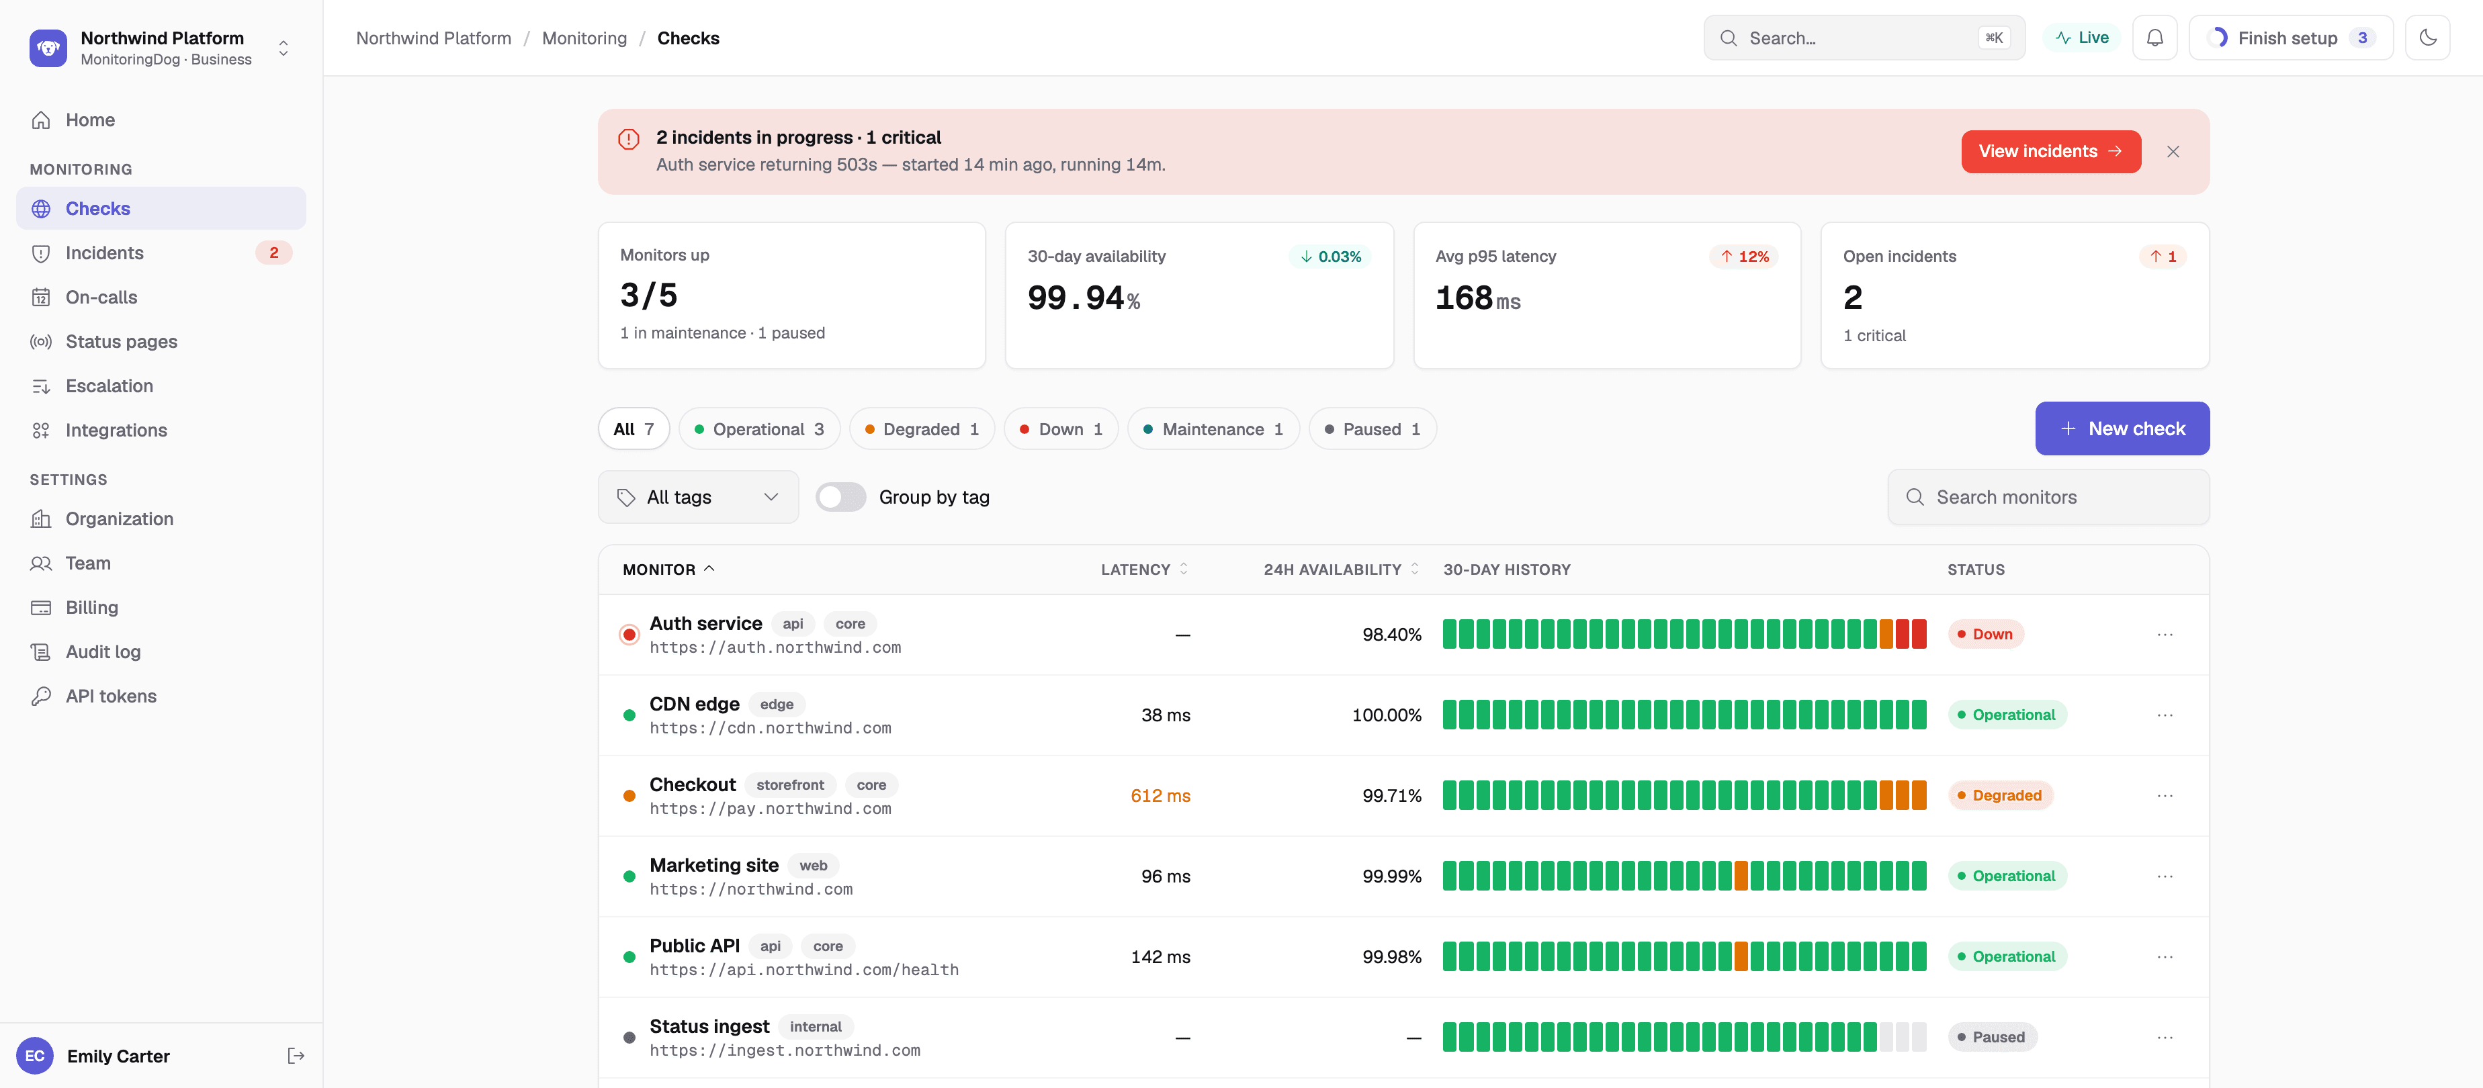Filter by Down status
2483x1088 pixels.
(1061, 429)
